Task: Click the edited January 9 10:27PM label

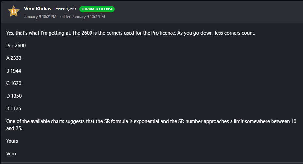Action: [83, 17]
